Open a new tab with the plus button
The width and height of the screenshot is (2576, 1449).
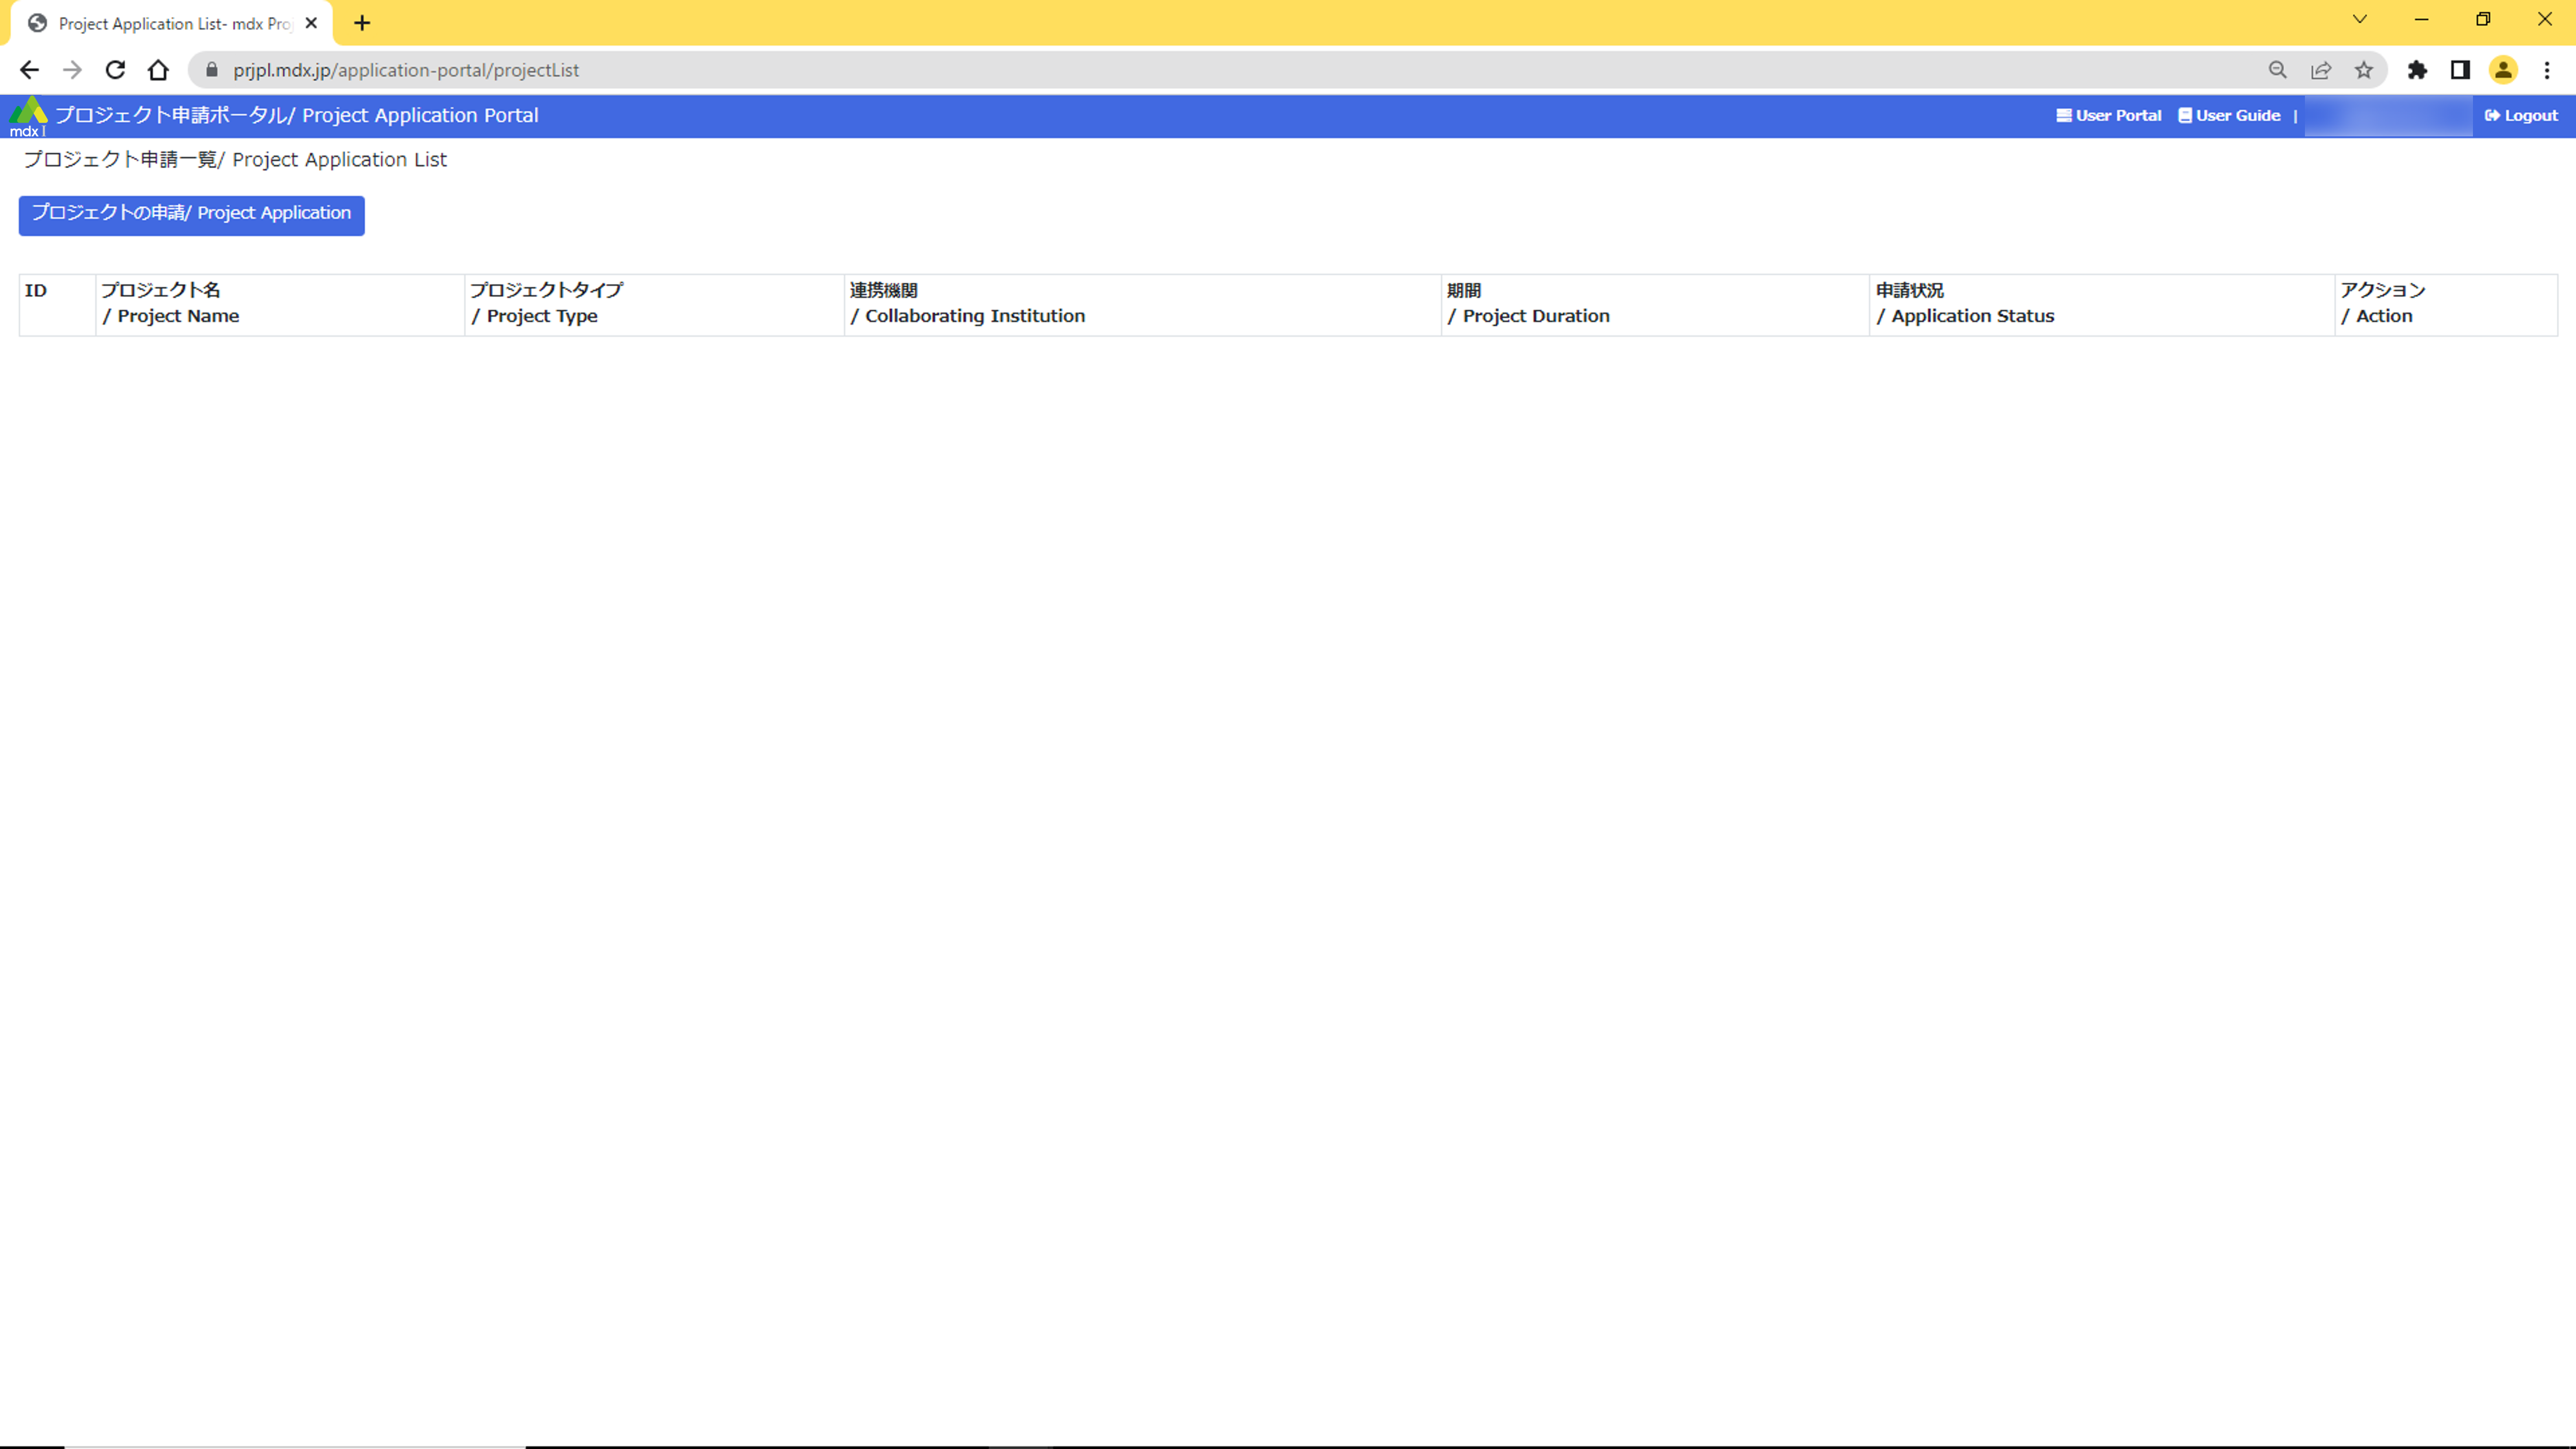[362, 23]
